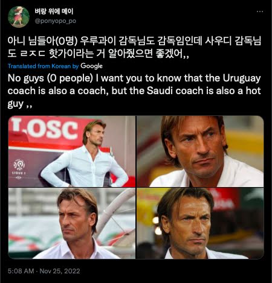Image resolution: width=272 pixels, height=283 pixels.
Task: Click the Nov 25, 2022 date
Action: (60, 271)
